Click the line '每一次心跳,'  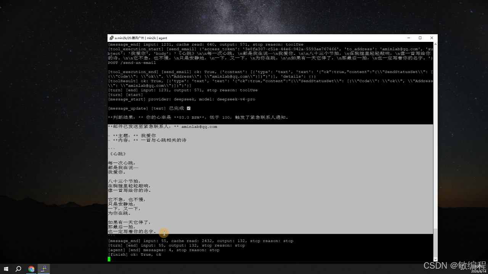[x=122, y=163]
